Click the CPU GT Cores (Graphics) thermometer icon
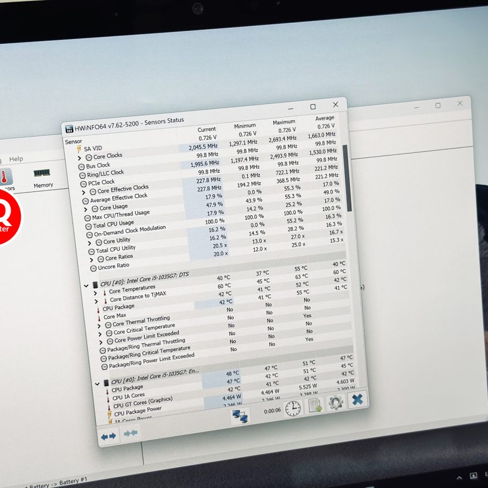This screenshot has height=488, width=488. [x=109, y=407]
